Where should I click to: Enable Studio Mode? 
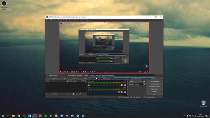coord(155,89)
